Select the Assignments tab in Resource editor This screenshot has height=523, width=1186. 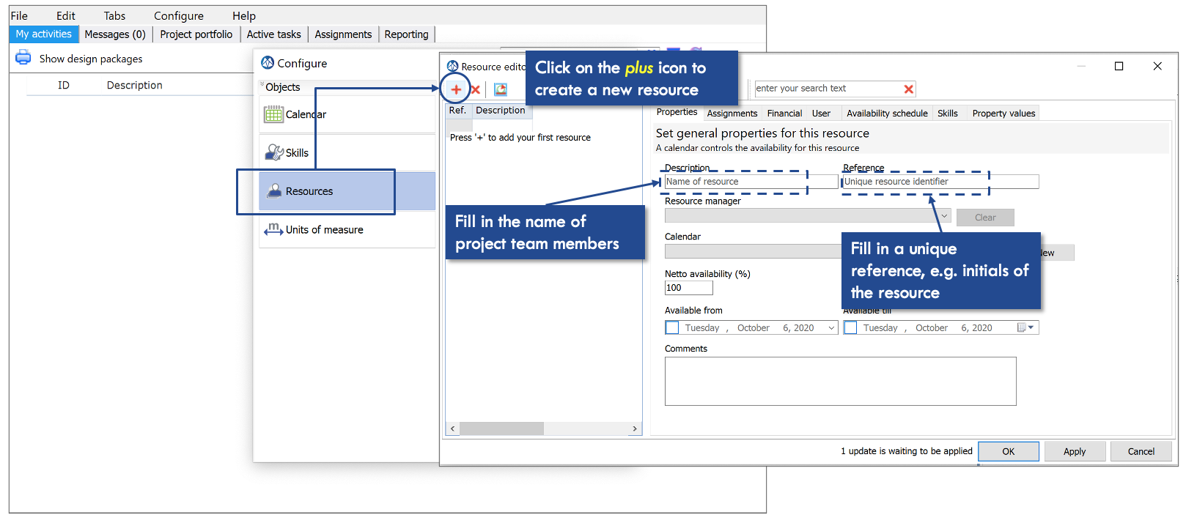point(732,114)
